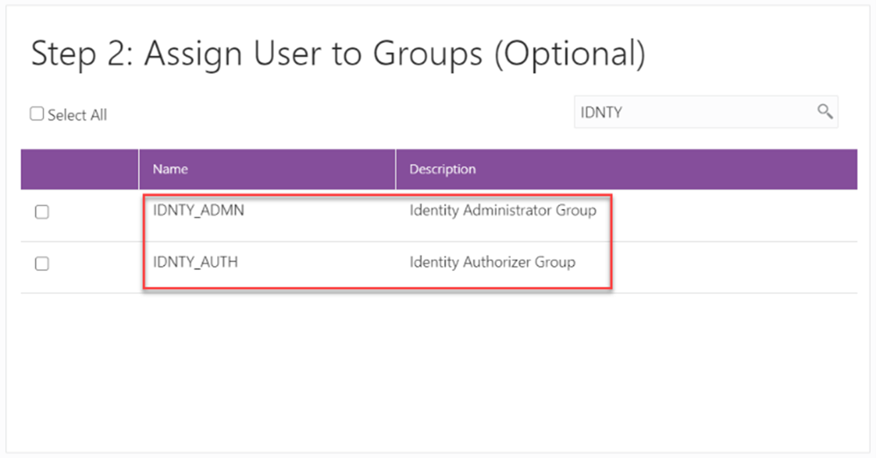Sort groups by the Name column header

[x=170, y=169]
